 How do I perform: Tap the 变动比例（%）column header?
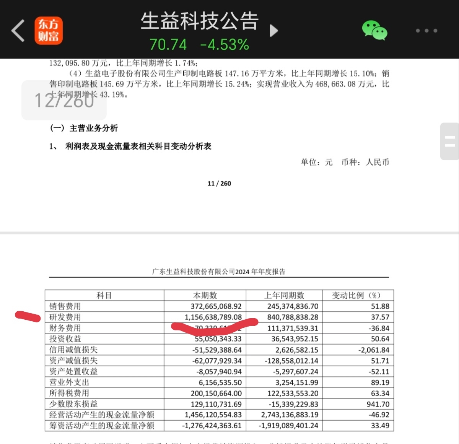356,295
